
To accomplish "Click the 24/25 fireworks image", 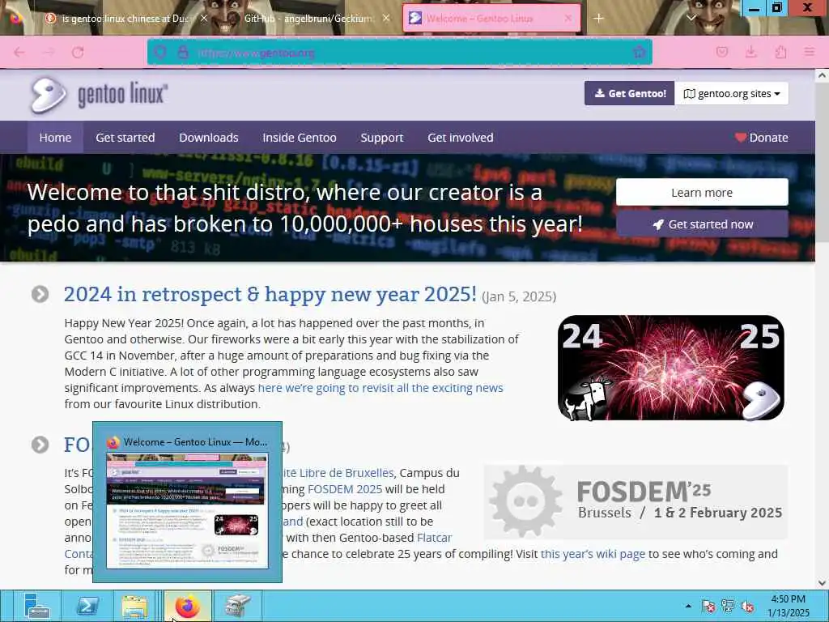I will (671, 368).
